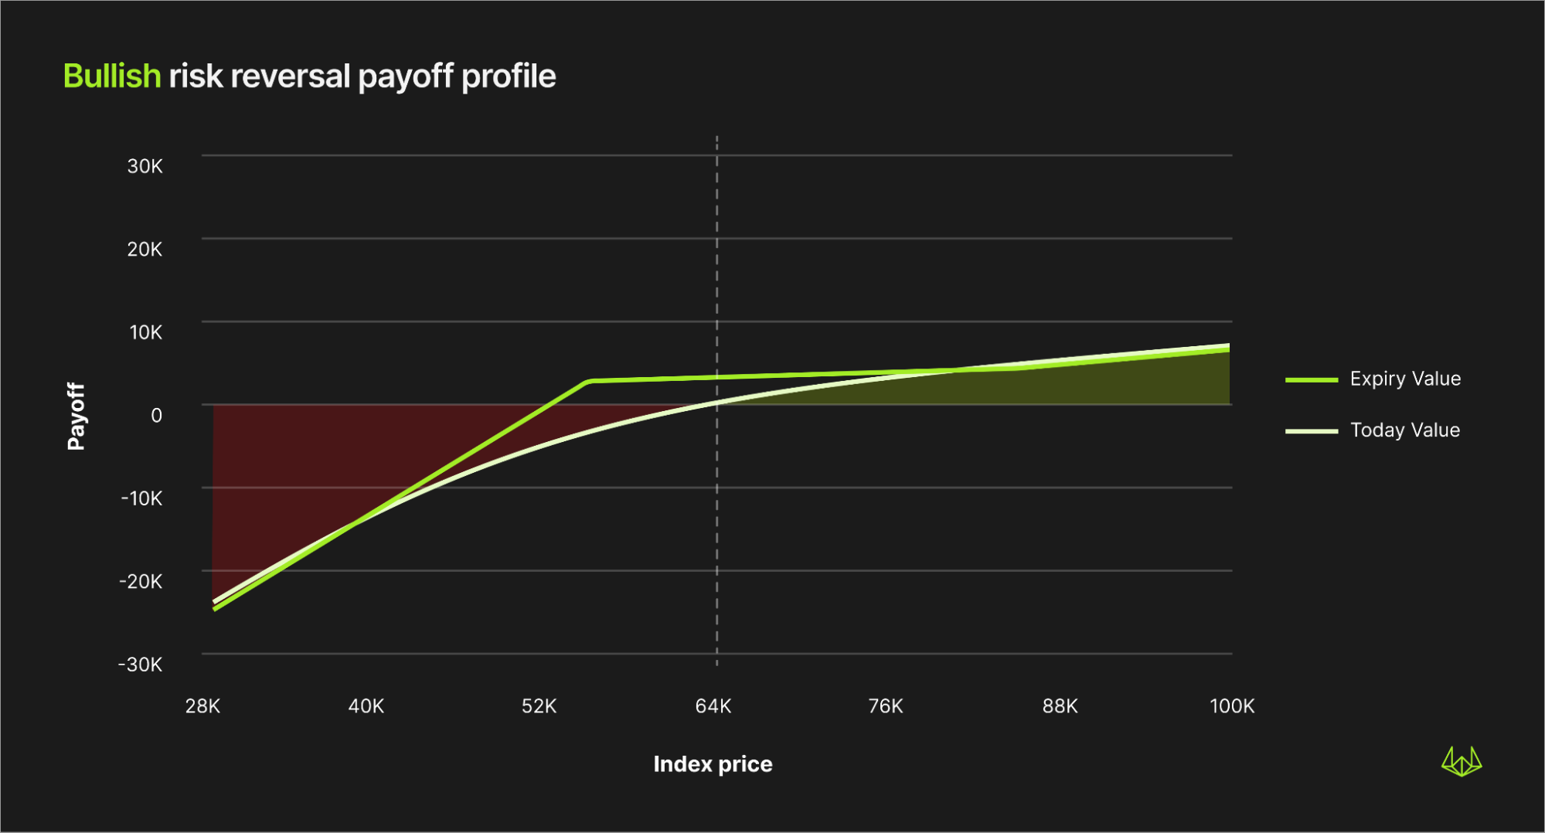Click the Payoff vertical axis title
This screenshot has width=1545, height=833.
click(76, 416)
